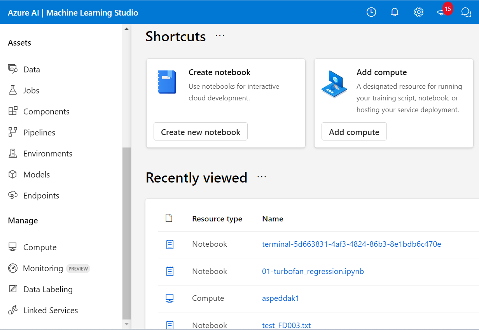Viewport: 479px width, 330px height.
Task: Open the terminal-5d663831-4af3-4824-86b3-8e1bdb6c470e link
Action: [x=351, y=244]
